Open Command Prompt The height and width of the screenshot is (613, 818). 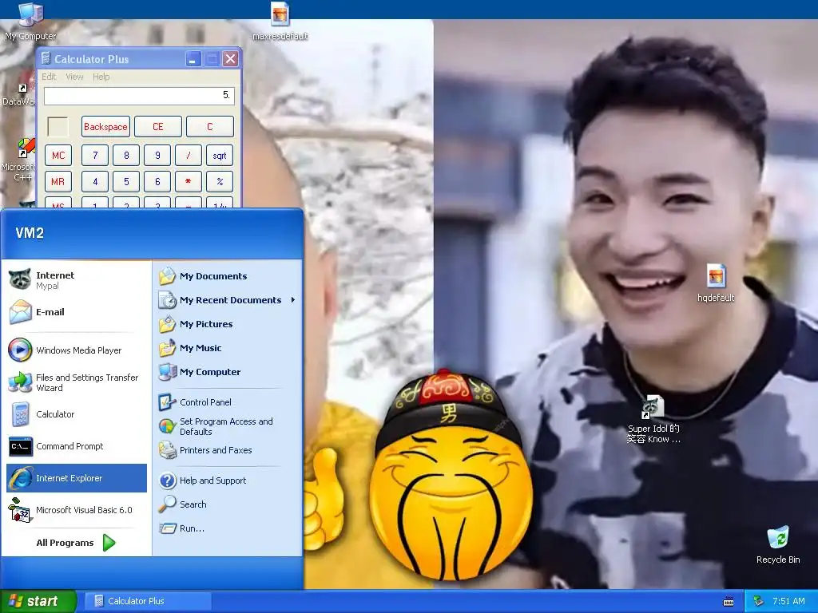tap(76, 446)
